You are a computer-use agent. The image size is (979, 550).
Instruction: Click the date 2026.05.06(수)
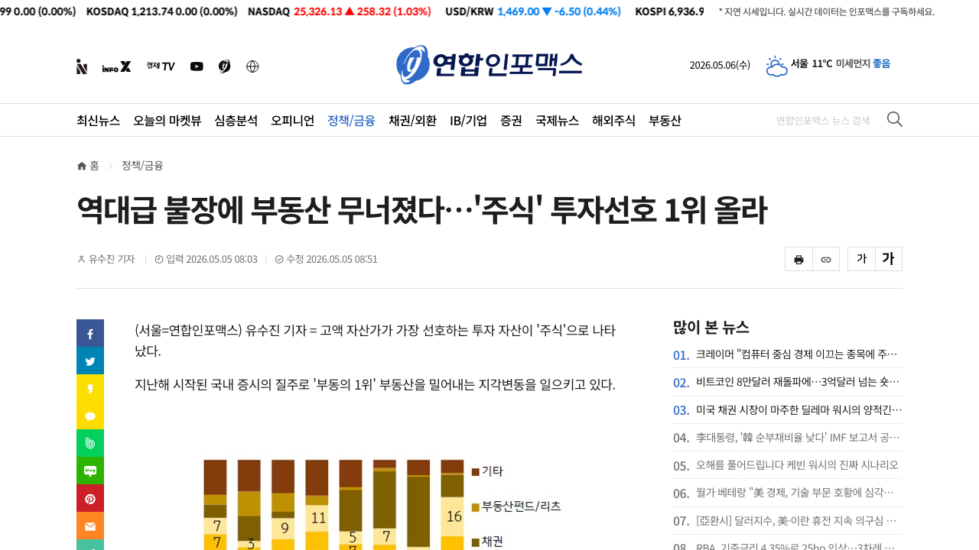pos(720,65)
